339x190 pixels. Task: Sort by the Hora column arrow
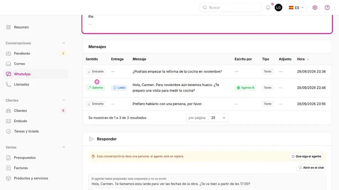(x=308, y=59)
